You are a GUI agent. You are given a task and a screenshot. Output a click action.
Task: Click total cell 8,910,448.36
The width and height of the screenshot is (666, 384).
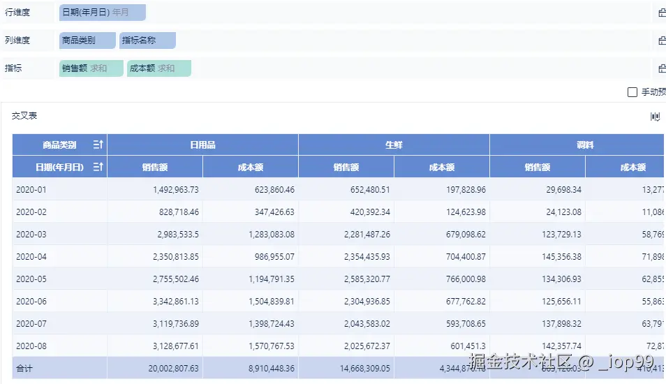point(272,368)
